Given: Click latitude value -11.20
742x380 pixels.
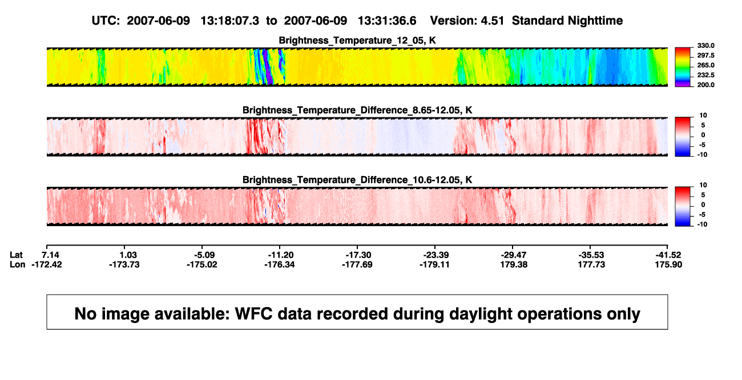Looking at the screenshot, I should click(x=280, y=255).
